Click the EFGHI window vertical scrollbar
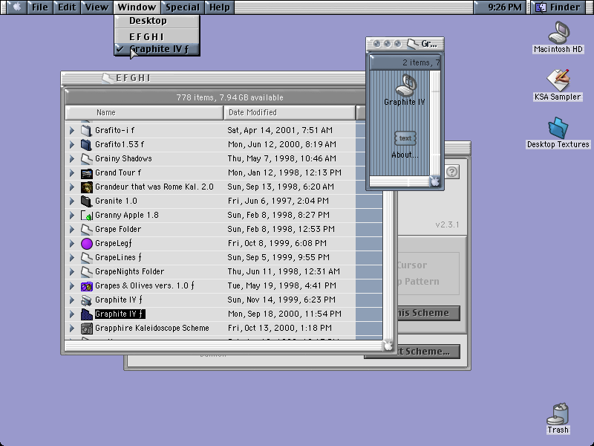 click(x=388, y=265)
